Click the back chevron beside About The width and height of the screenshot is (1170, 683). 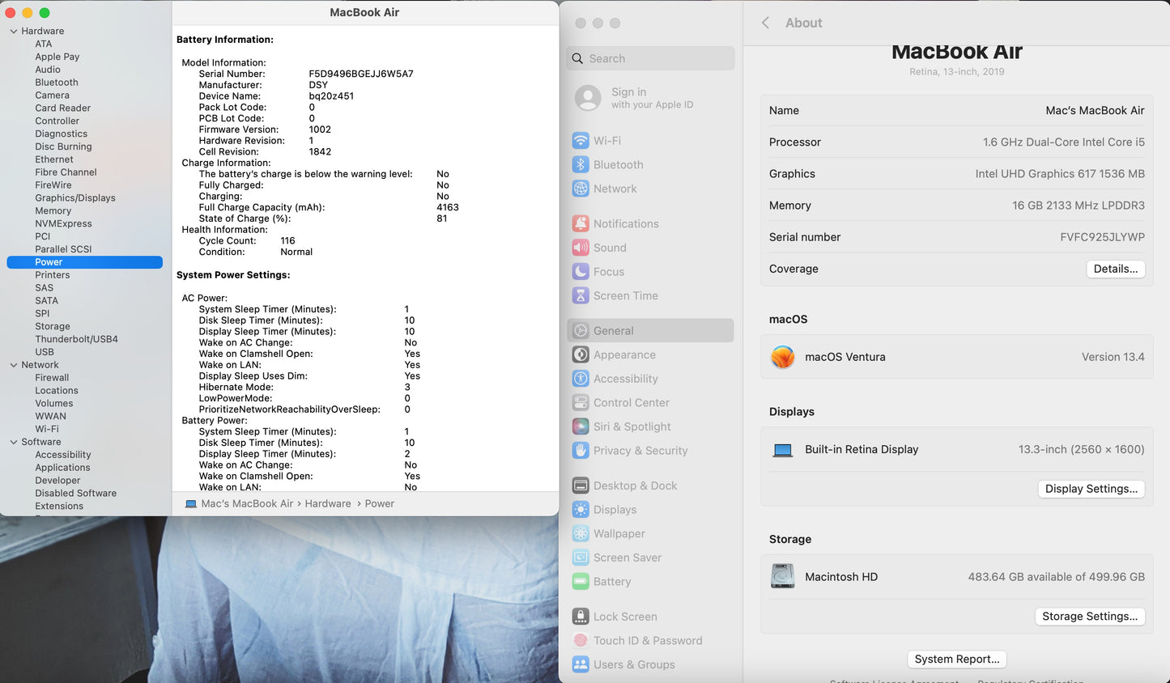tap(765, 23)
